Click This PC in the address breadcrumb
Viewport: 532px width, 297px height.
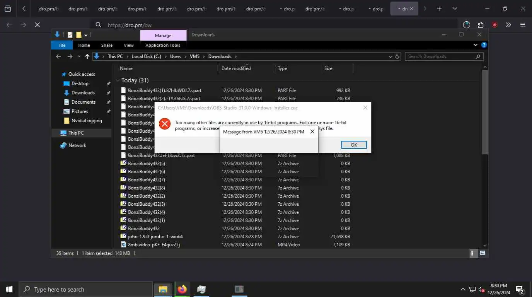click(115, 56)
